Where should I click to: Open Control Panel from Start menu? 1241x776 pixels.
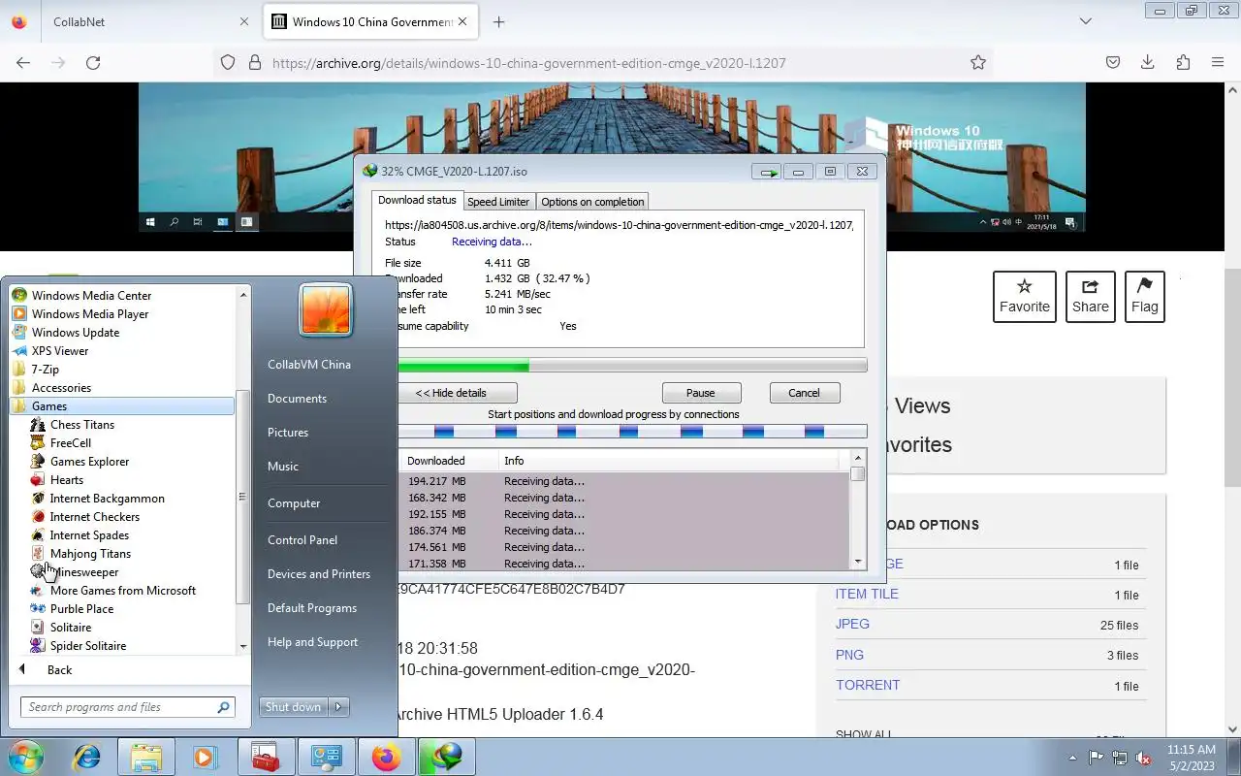(x=302, y=540)
